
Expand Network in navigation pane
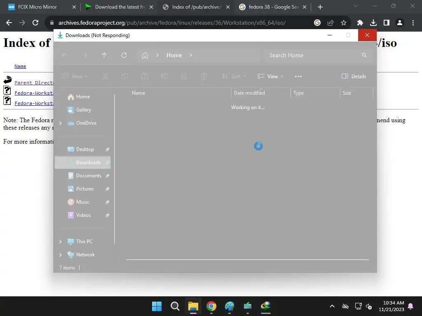60,255
